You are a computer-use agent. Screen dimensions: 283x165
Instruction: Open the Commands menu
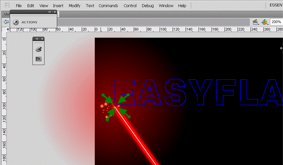pyautogui.click(x=108, y=6)
